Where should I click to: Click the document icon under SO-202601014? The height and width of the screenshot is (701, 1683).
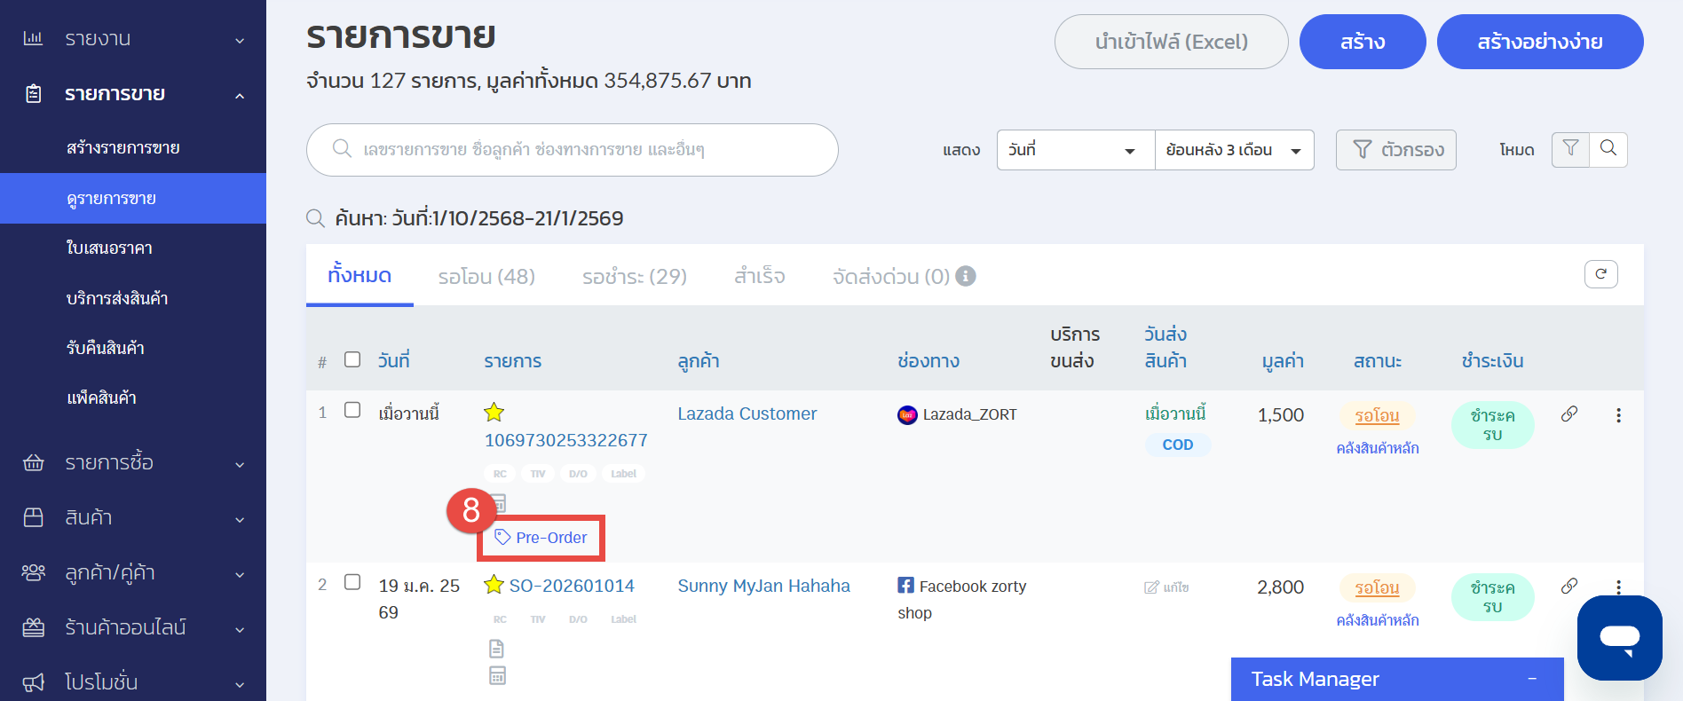tap(497, 649)
